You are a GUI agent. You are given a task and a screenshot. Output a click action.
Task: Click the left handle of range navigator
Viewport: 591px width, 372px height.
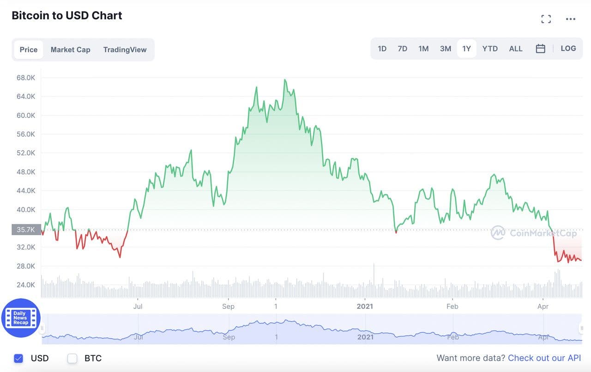pos(42,328)
